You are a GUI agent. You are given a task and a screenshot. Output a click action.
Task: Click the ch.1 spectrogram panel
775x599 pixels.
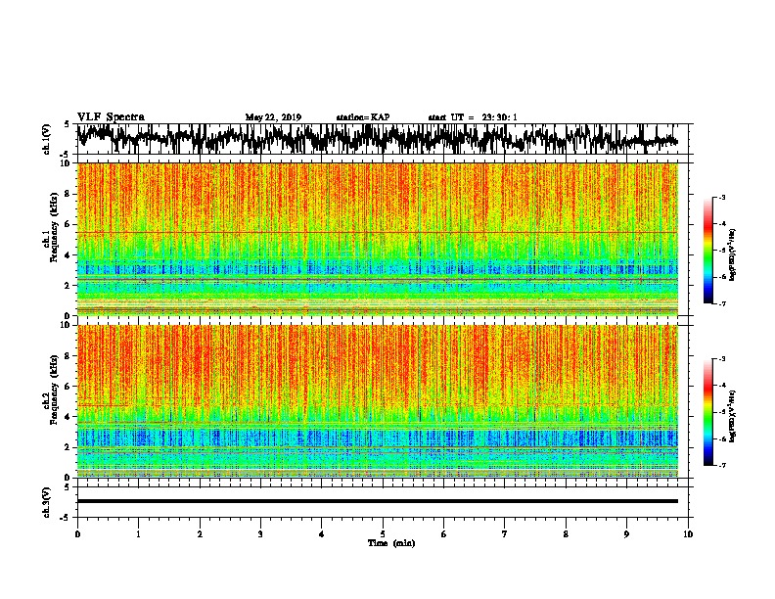click(x=378, y=239)
